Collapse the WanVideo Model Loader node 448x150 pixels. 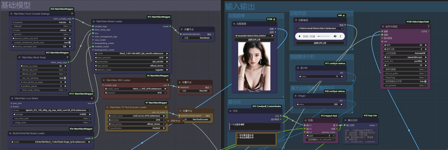point(94,21)
